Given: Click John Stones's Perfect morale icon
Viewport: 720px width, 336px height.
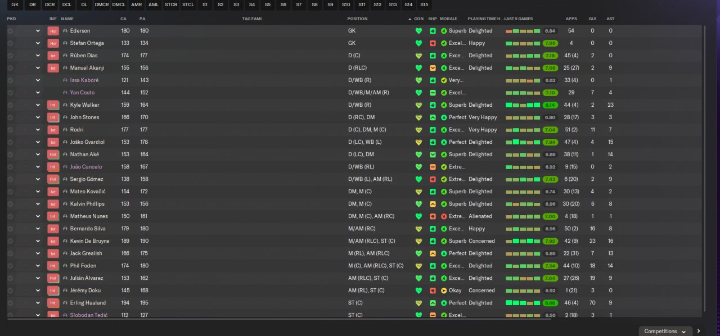Looking at the screenshot, I should pos(444,117).
